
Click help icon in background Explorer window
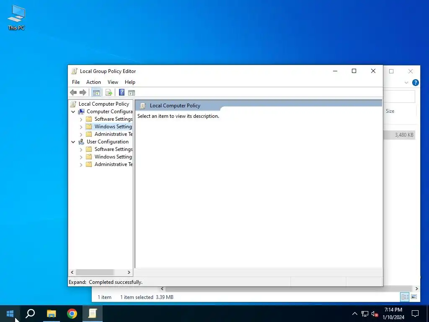[x=415, y=83]
